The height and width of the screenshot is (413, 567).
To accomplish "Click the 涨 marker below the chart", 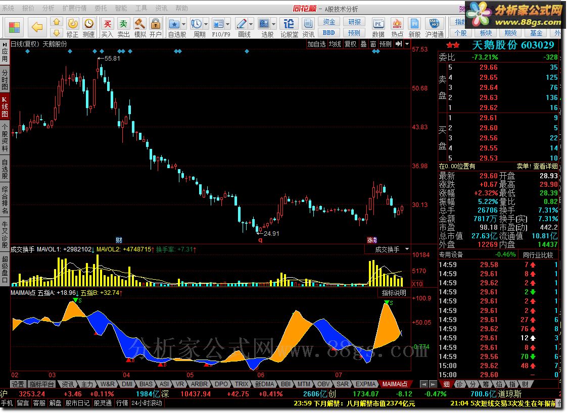I will [x=370, y=240].
